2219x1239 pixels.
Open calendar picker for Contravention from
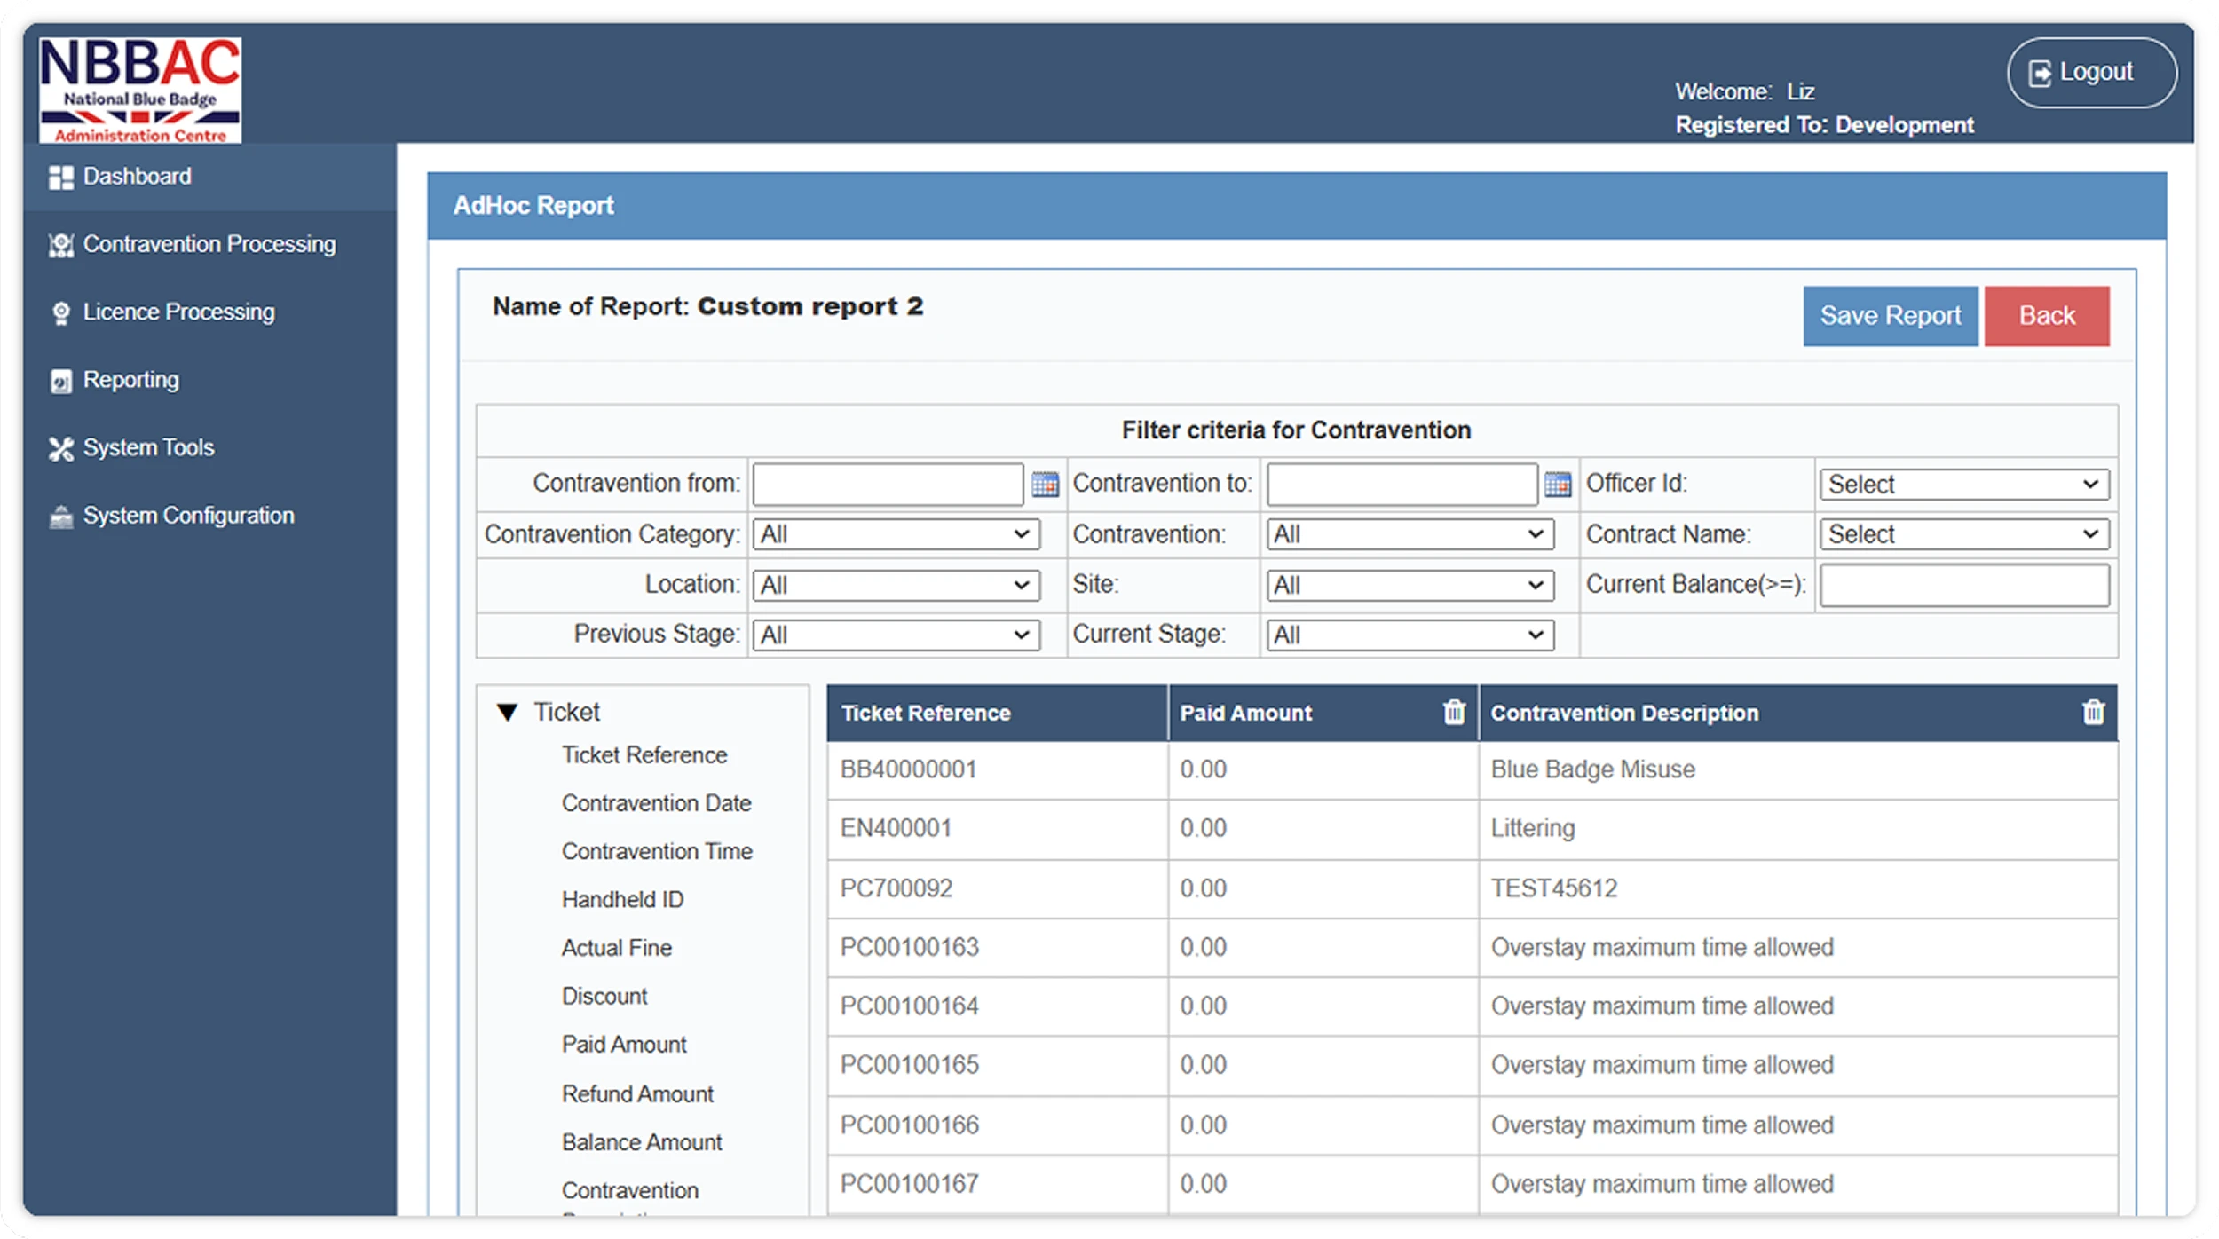point(1045,485)
